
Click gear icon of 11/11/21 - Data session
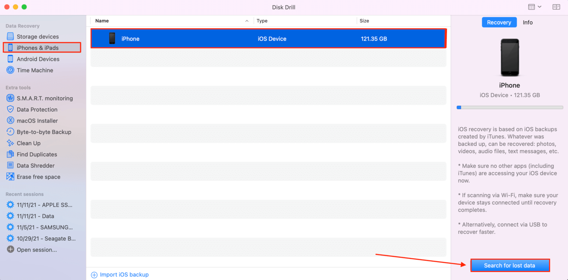click(x=10, y=216)
